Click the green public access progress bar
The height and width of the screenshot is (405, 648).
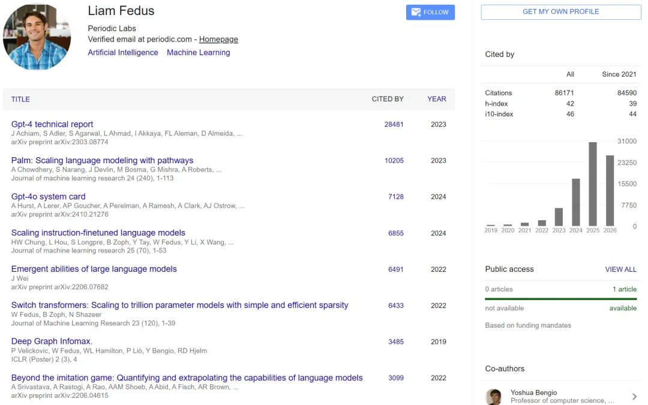coord(561,299)
